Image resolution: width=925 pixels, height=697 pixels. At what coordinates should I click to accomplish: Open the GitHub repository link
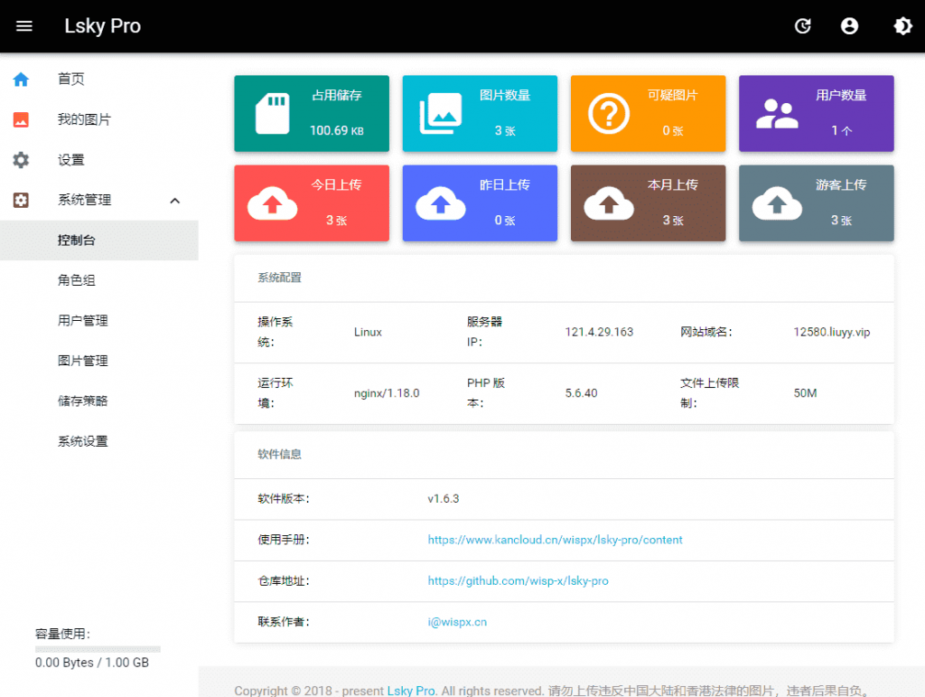coord(518,581)
